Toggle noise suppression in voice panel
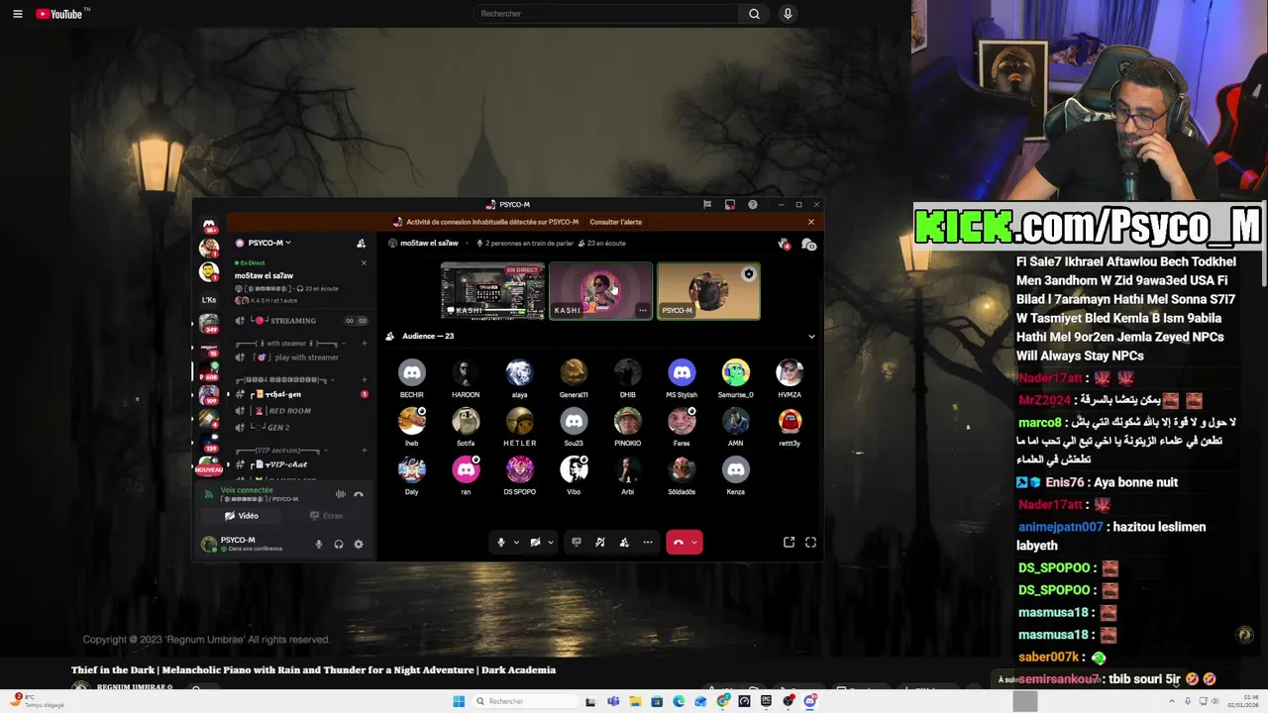 tap(340, 494)
